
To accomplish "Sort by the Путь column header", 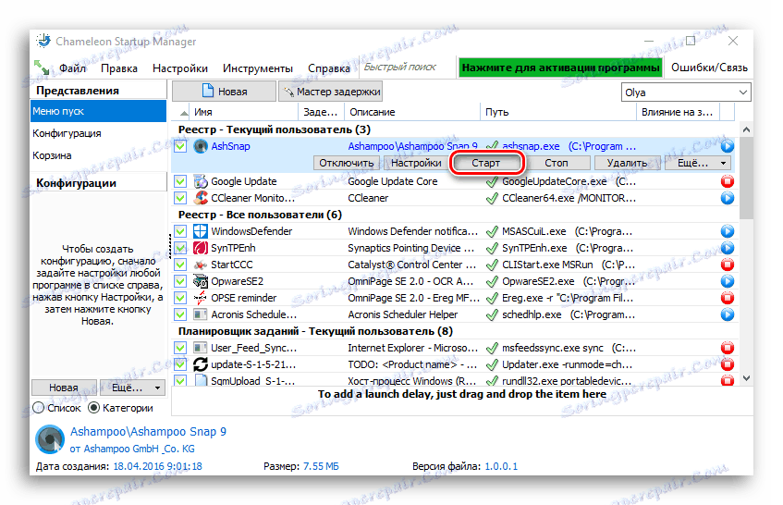I will coord(558,112).
